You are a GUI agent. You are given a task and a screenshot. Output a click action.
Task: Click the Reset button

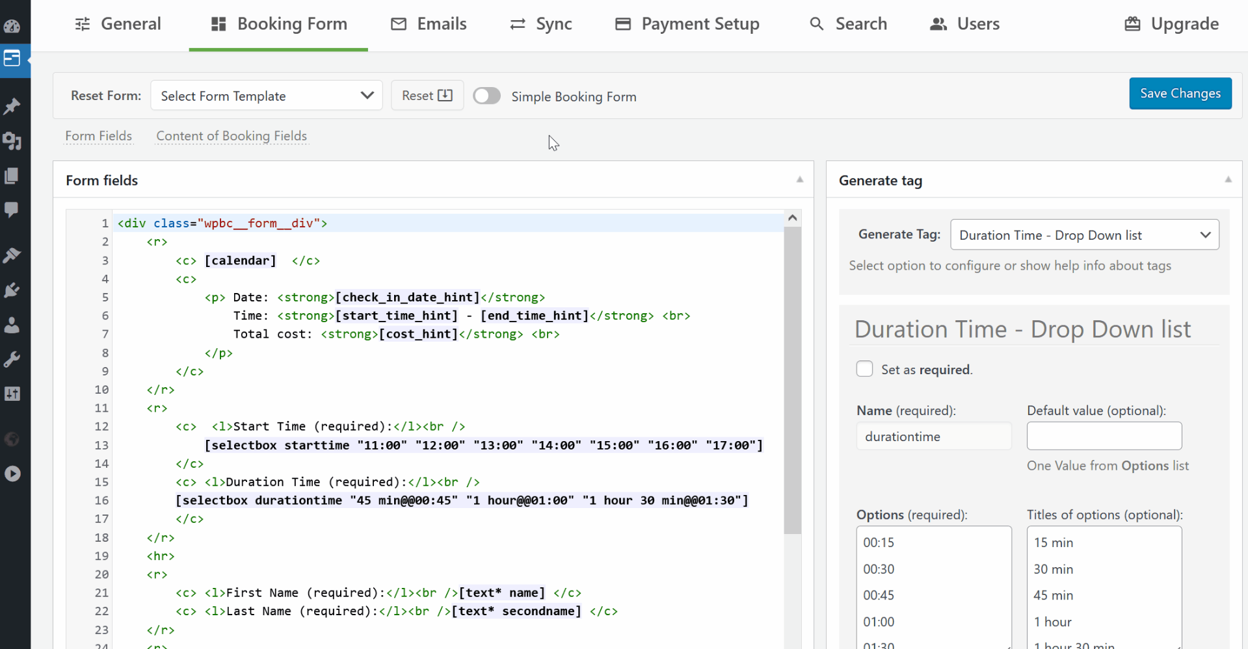click(427, 95)
